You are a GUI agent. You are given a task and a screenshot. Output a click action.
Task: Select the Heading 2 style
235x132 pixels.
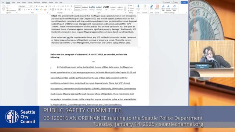tap(99, 8)
